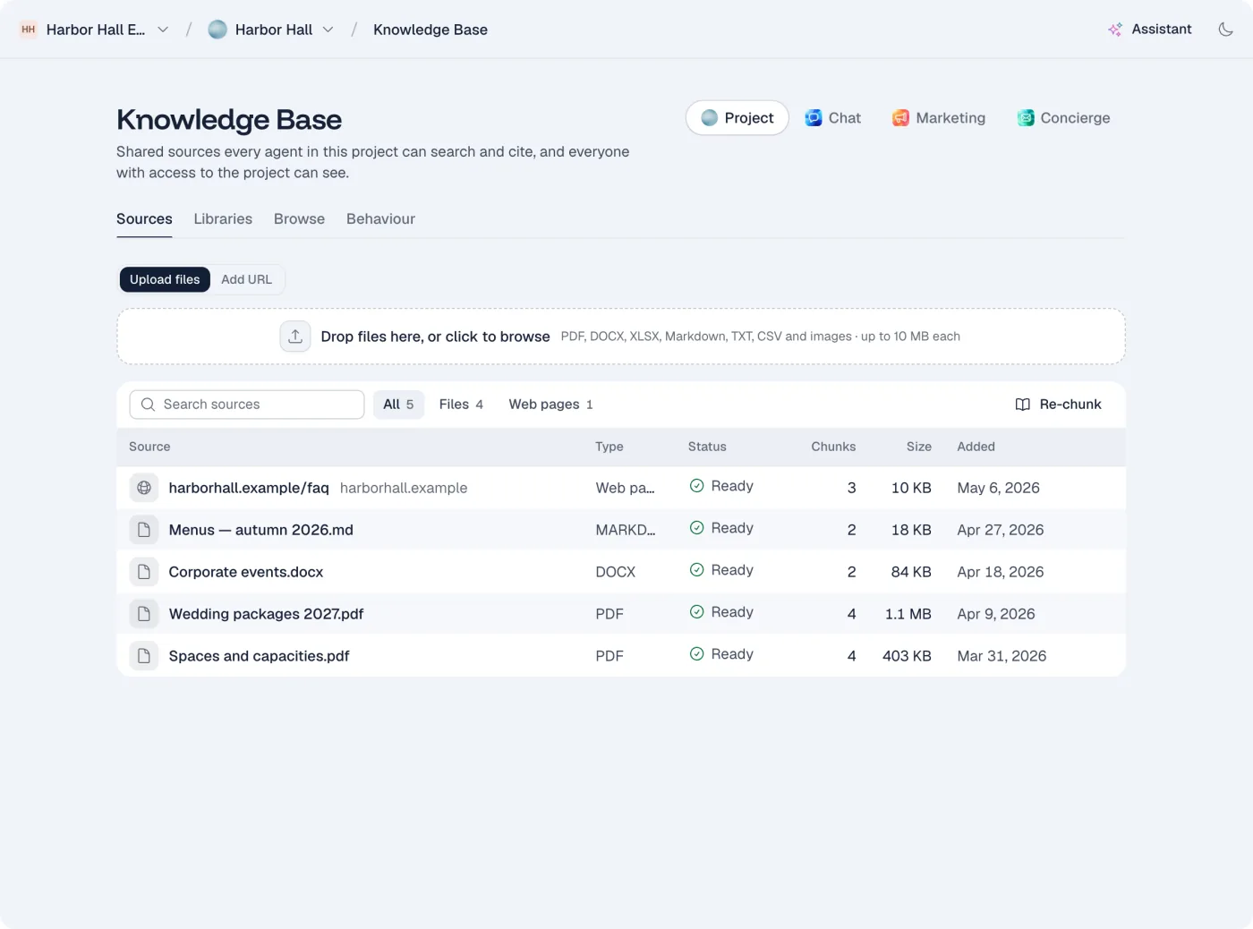The width and height of the screenshot is (1253, 929).
Task: Filter sources by Web pages 1
Action: (x=550, y=405)
